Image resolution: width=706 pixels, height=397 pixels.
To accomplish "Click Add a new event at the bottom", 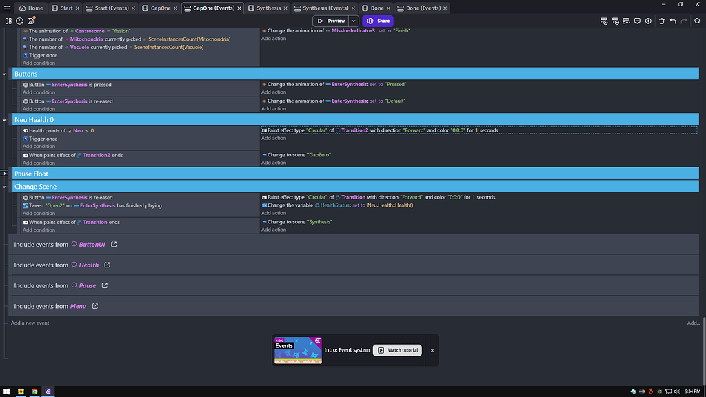I will pos(29,323).
